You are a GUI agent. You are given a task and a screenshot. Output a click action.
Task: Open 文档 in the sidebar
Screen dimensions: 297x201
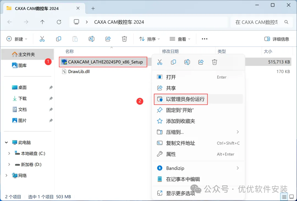point(28,110)
